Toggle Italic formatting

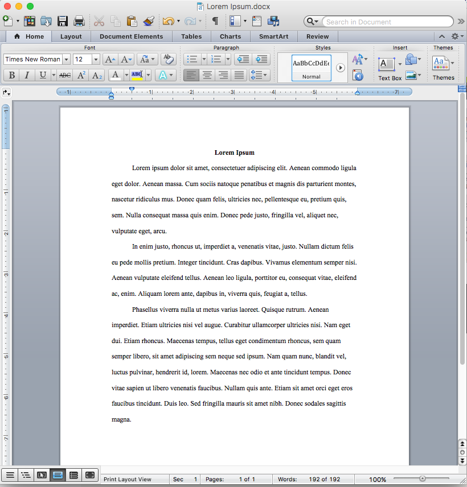point(26,75)
